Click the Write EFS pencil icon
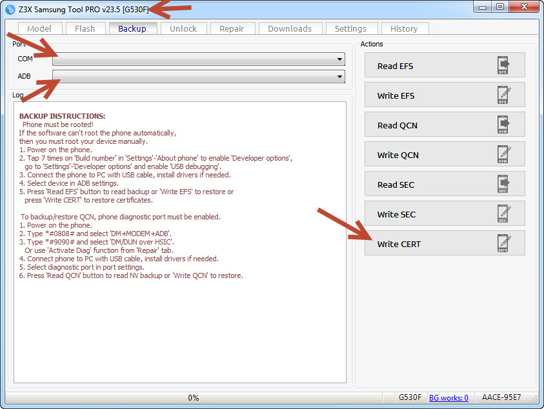The image size is (544, 409). (x=504, y=95)
